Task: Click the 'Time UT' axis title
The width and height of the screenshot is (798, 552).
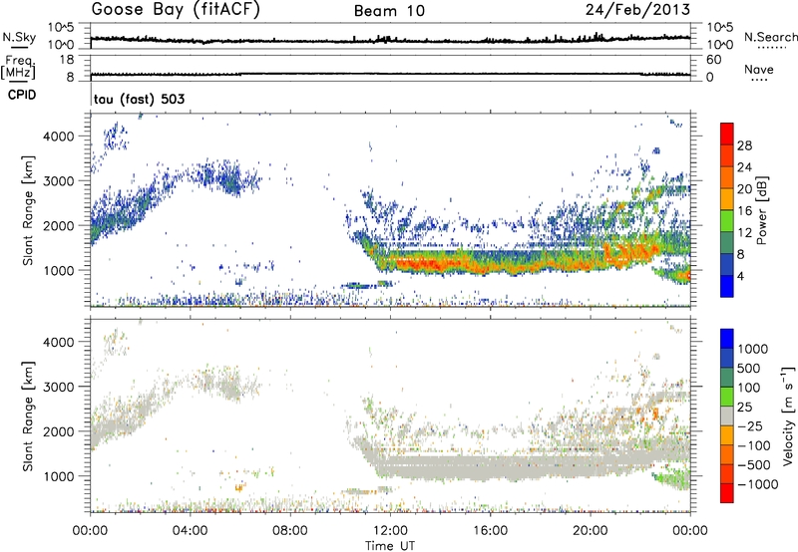Action: (x=390, y=546)
